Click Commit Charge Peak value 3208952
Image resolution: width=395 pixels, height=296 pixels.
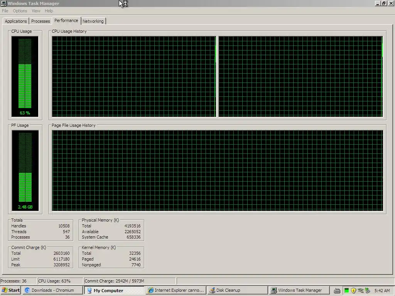coord(61,265)
